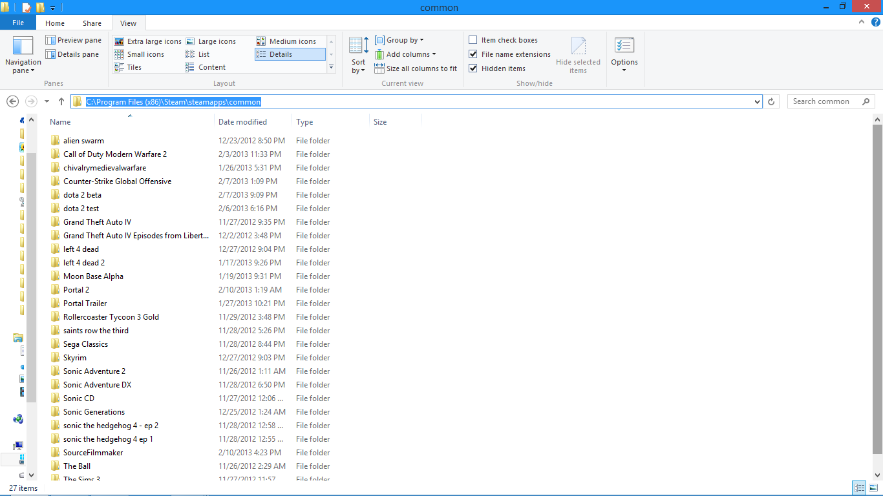Select the chivalrymedievalwarfare folder
The height and width of the screenshot is (496, 883).
click(105, 168)
